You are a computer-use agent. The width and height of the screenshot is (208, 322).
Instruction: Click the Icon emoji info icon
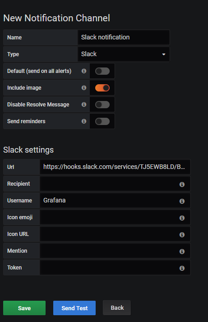(182, 218)
